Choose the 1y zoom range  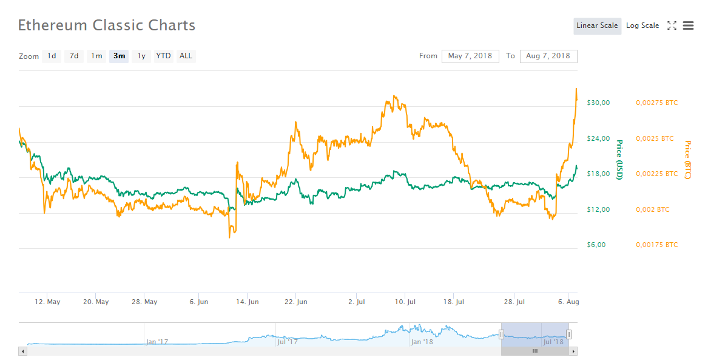141,56
